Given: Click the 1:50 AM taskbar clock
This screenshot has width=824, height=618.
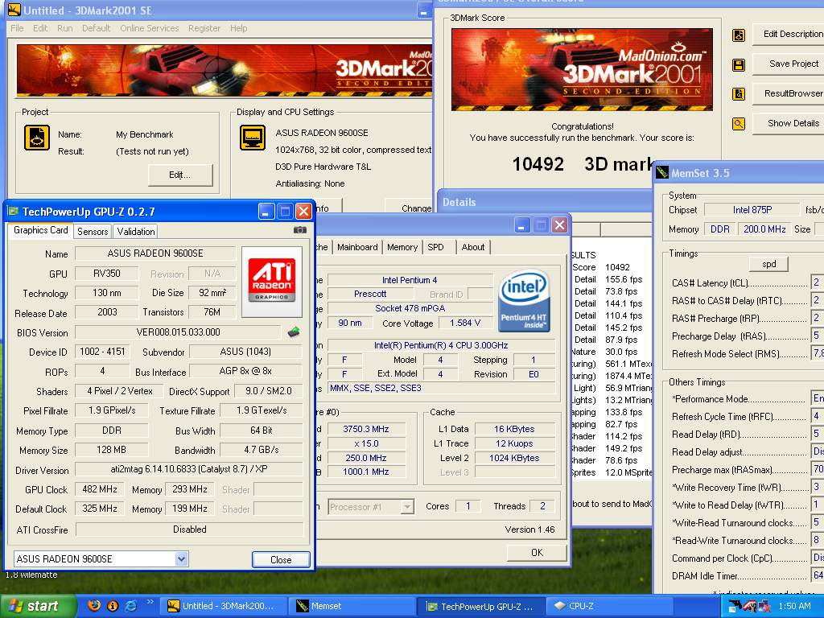Looking at the screenshot, I should (794, 606).
